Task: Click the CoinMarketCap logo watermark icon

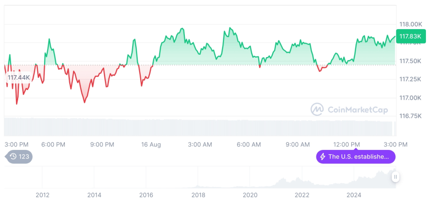Action: point(316,109)
